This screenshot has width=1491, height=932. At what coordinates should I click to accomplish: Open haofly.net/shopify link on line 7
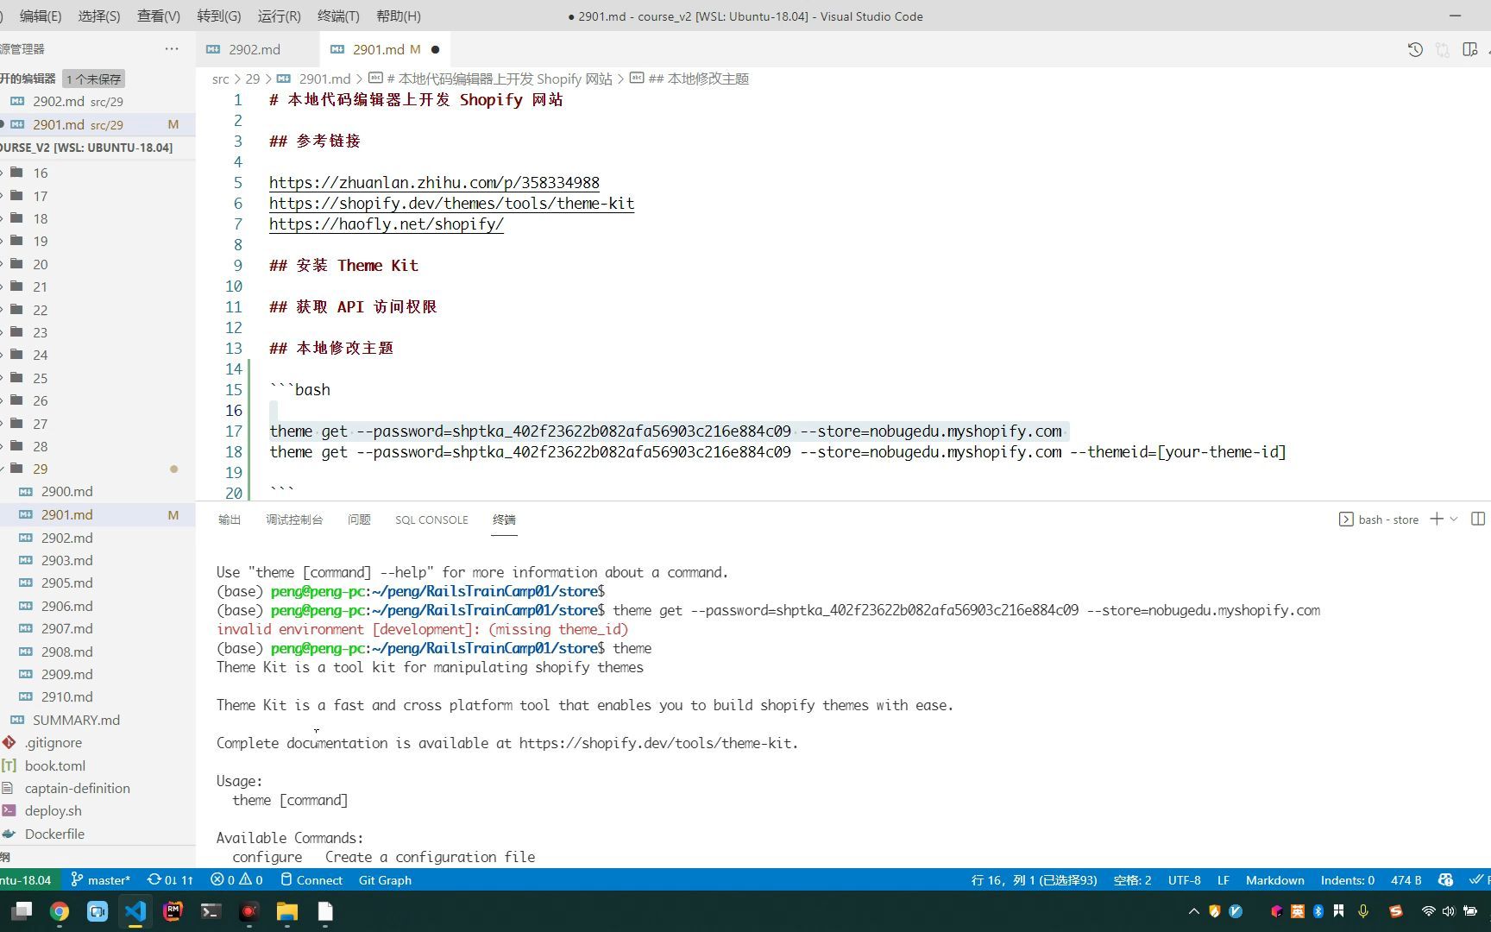[x=387, y=224]
